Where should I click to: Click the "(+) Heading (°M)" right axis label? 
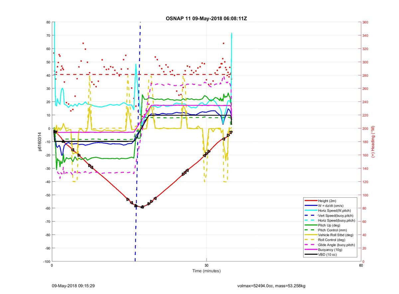(373, 142)
